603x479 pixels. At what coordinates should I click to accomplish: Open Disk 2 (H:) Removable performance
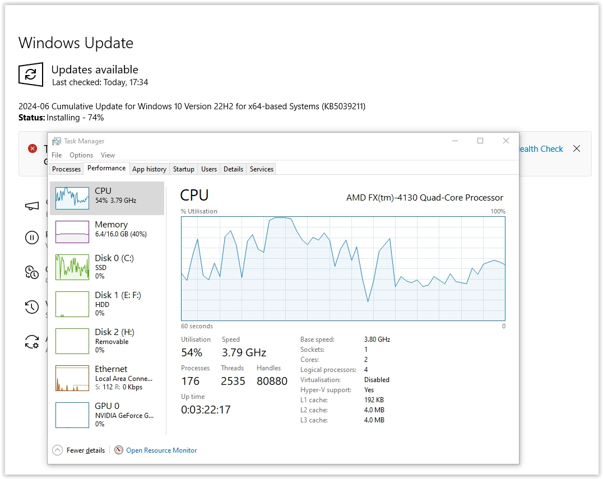[x=107, y=341]
